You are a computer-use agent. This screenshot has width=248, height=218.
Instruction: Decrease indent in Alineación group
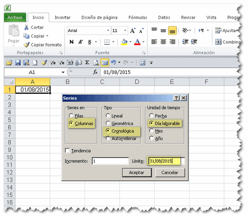pyautogui.click(x=185, y=42)
